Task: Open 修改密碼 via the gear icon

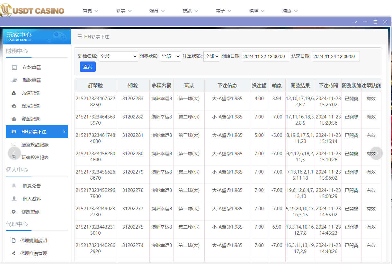Action: (x=13, y=212)
